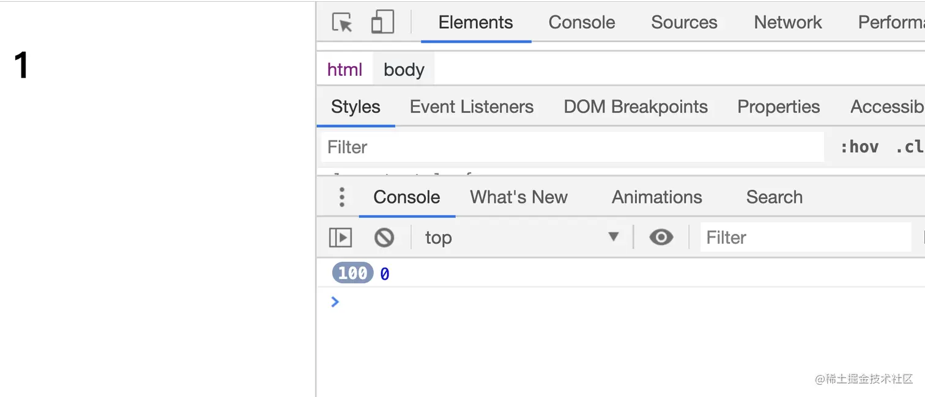925x397 pixels.
Task: Focus the console Filter input field
Action: [806, 237]
